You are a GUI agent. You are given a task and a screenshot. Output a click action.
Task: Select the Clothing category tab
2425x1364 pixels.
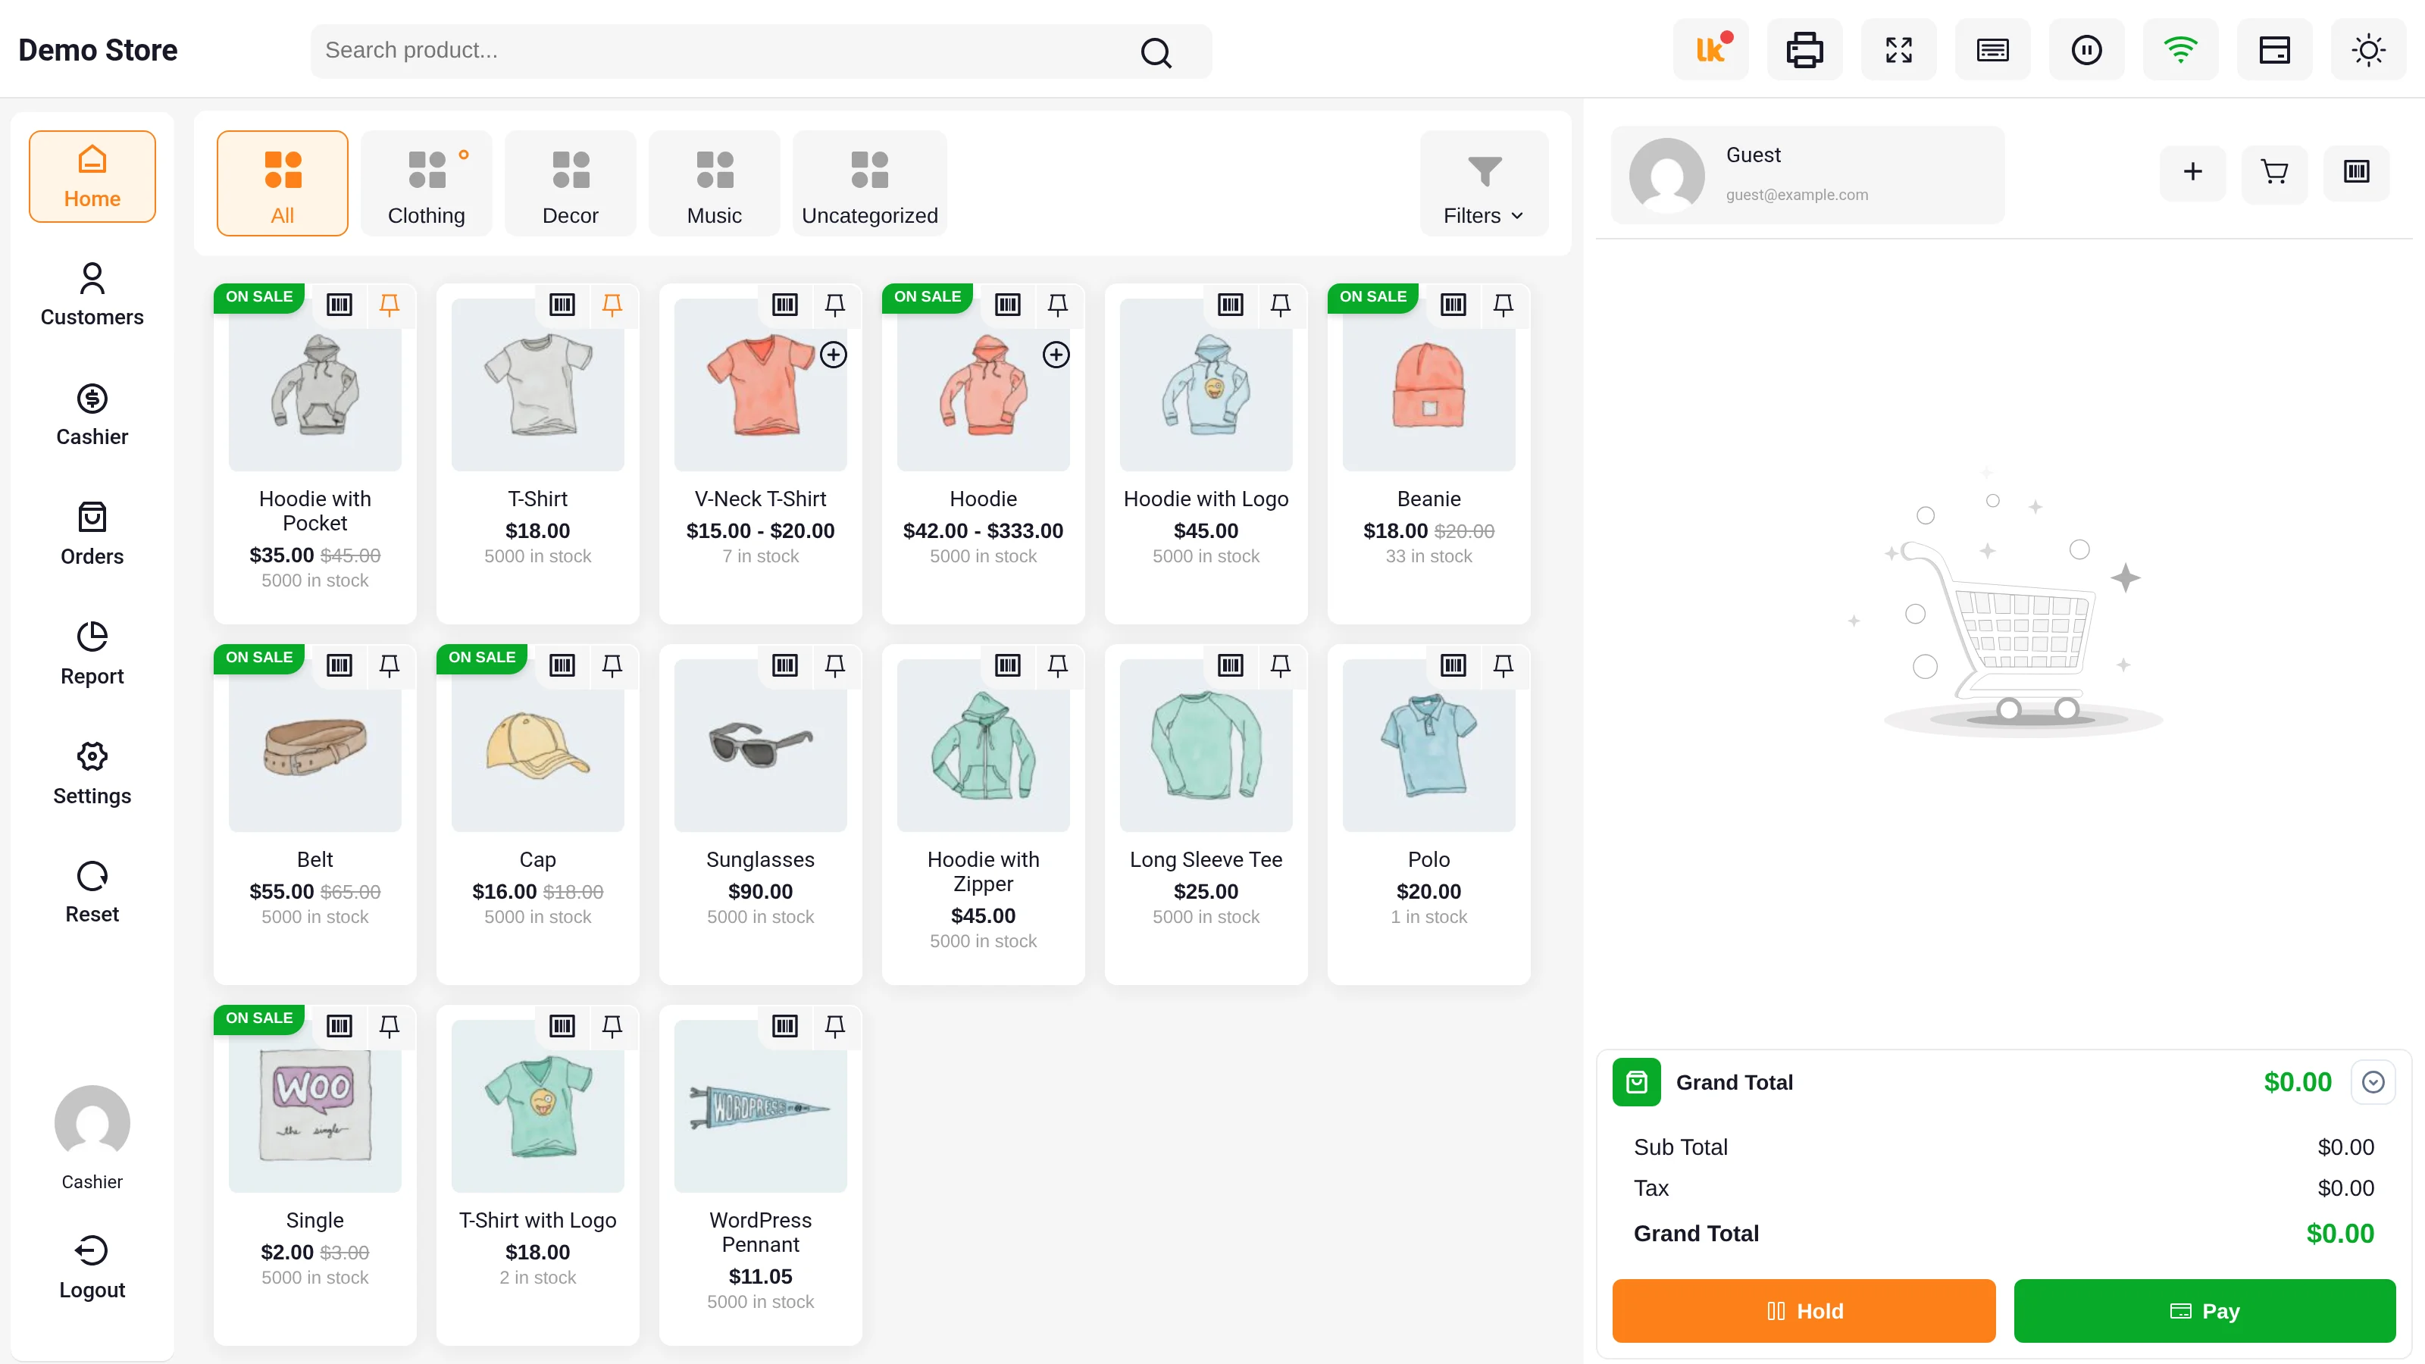(427, 184)
